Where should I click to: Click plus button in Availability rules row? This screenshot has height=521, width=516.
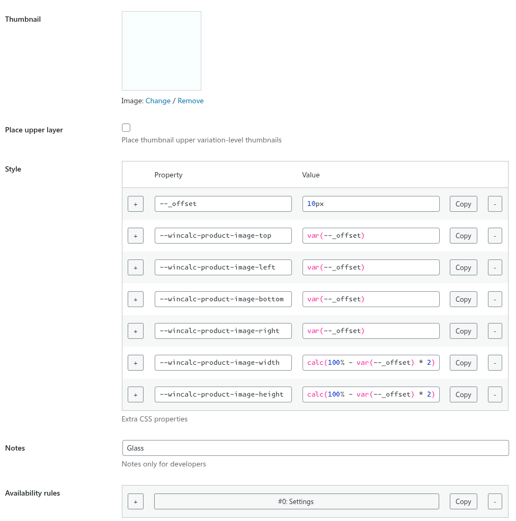tap(135, 501)
